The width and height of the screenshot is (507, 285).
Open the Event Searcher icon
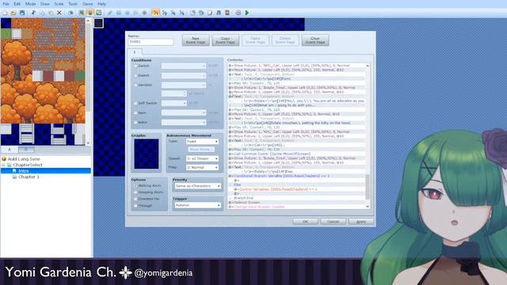point(219,13)
